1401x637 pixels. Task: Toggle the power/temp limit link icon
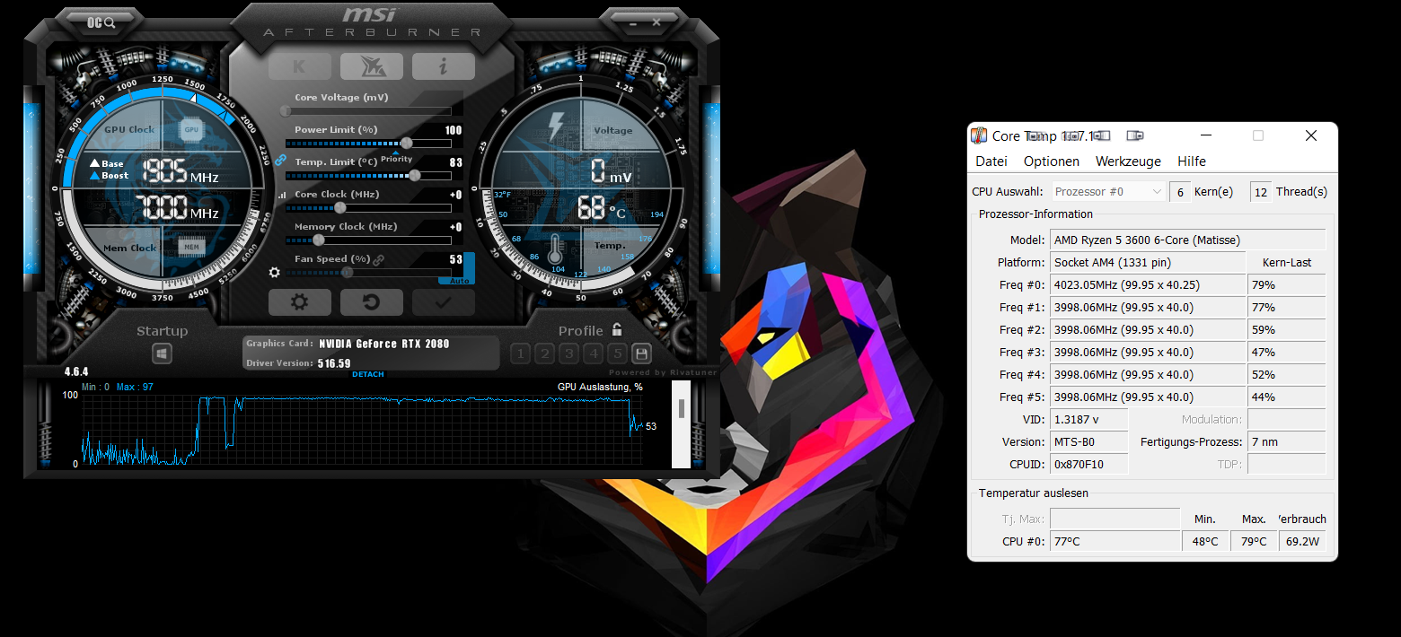coord(280,160)
